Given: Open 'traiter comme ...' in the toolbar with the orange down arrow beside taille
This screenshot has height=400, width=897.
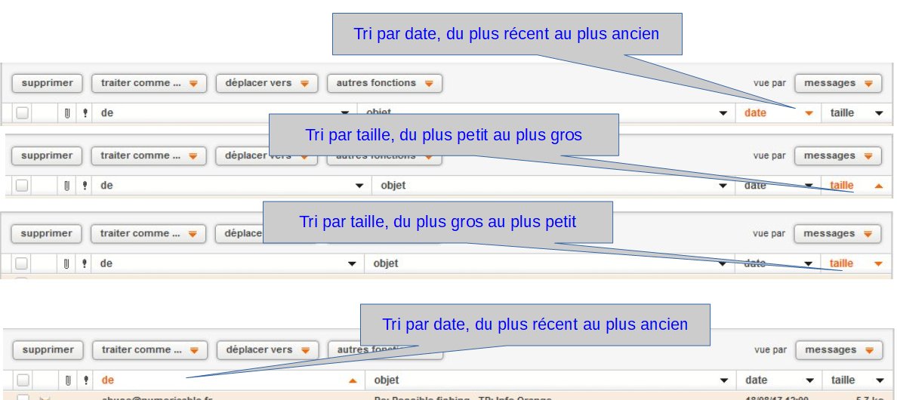Looking at the screenshot, I should tap(147, 234).
